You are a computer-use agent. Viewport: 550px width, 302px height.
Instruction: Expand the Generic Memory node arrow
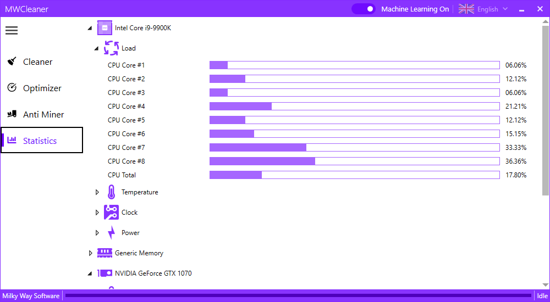(91, 253)
